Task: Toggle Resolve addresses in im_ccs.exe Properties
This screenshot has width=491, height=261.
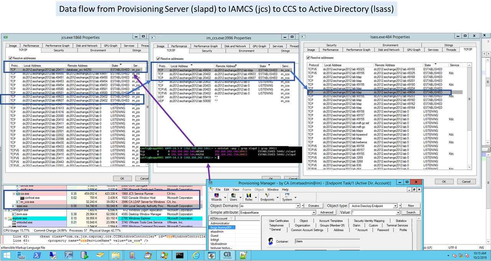Action: point(158,58)
